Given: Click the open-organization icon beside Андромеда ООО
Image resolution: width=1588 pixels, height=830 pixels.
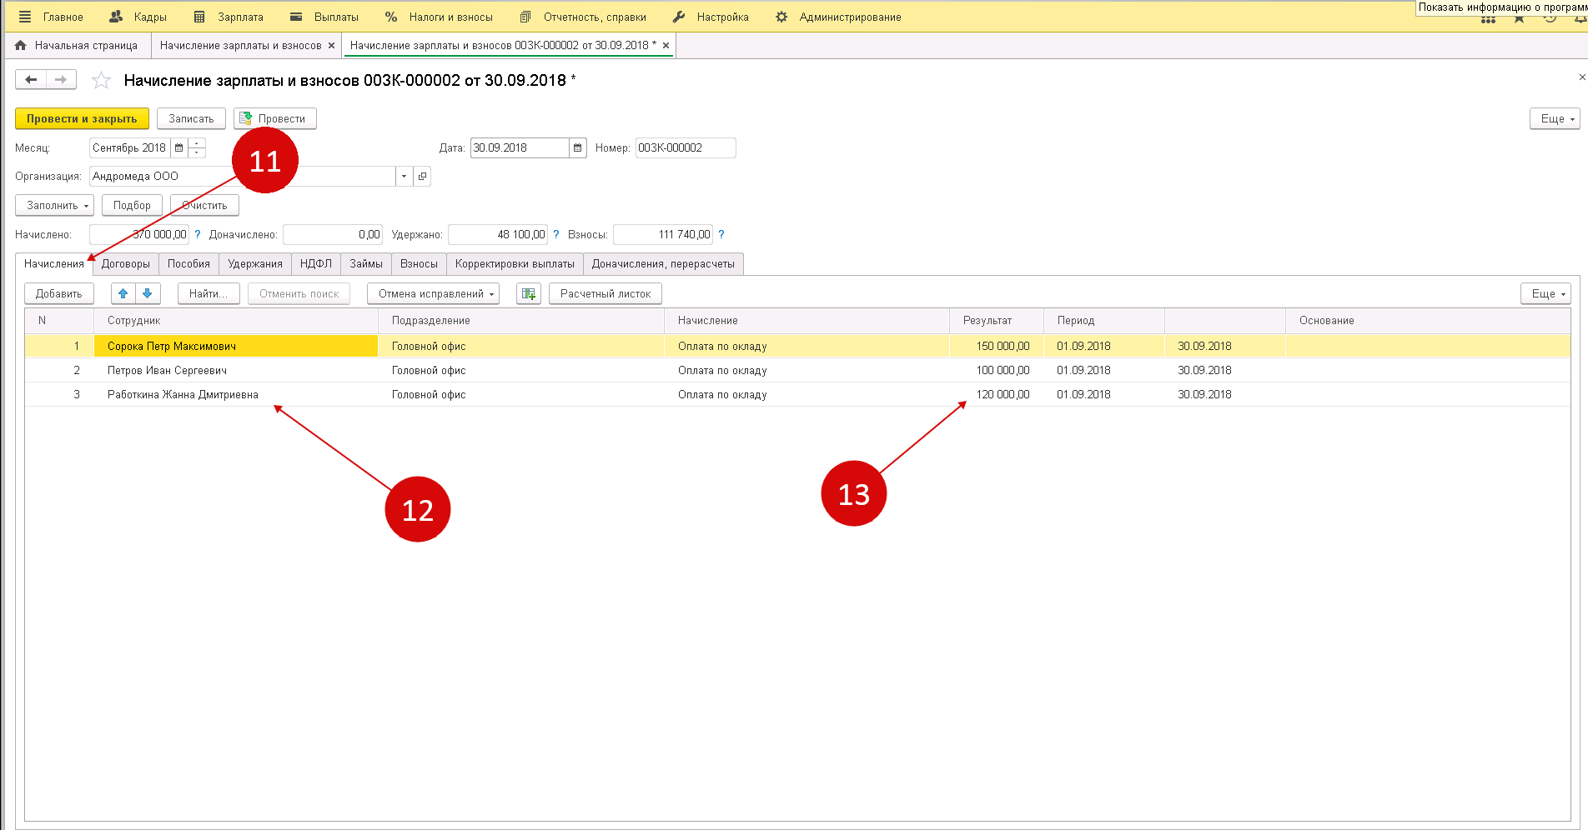Looking at the screenshot, I should tap(422, 177).
